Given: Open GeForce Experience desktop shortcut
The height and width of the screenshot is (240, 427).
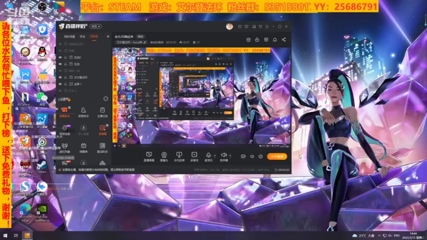Looking at the screenshot, I should click(42, 213).
